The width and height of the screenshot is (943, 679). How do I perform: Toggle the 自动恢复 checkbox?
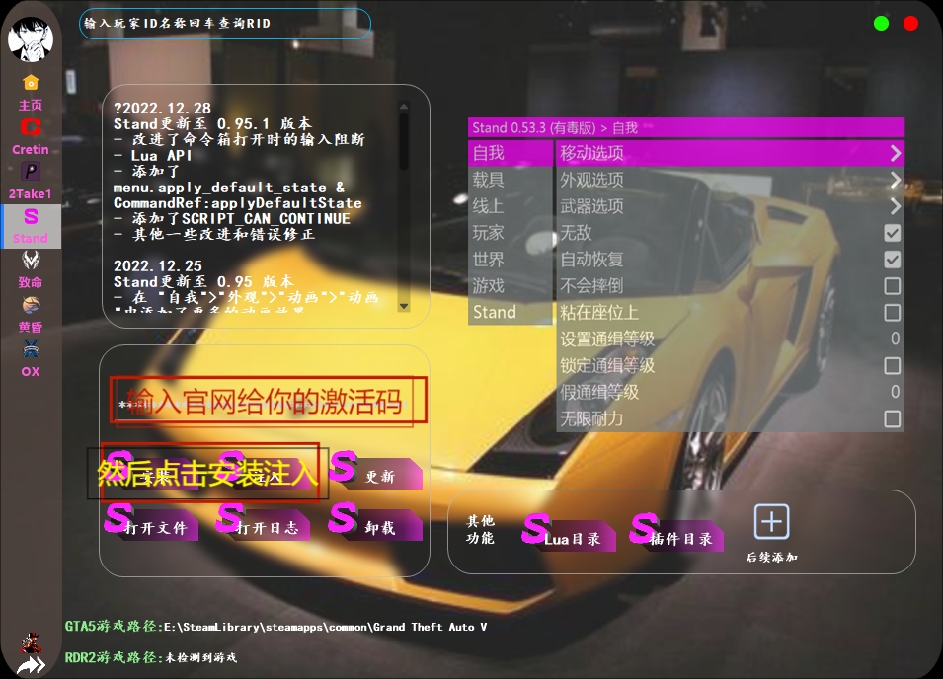(893, 260)
